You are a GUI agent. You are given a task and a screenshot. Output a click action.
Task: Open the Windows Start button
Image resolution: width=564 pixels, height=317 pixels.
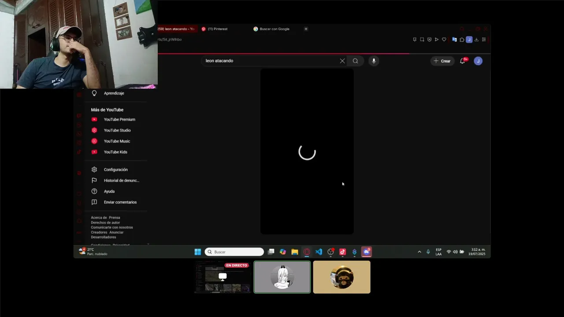tap(198, 252)
